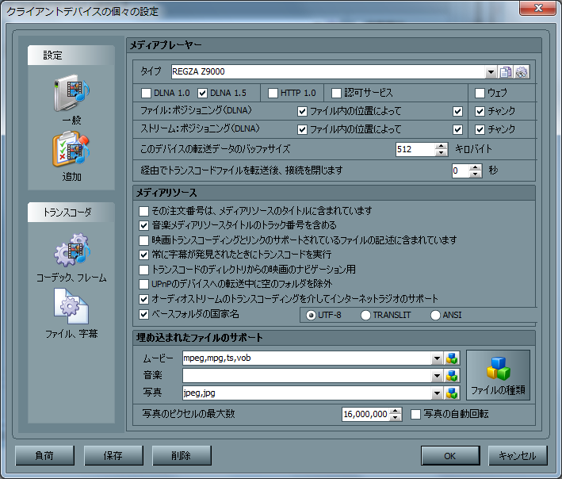The width and height of the screenshot is (562, 479).
Task: Open the ファイルの種類 button
Action: (498, 375)
